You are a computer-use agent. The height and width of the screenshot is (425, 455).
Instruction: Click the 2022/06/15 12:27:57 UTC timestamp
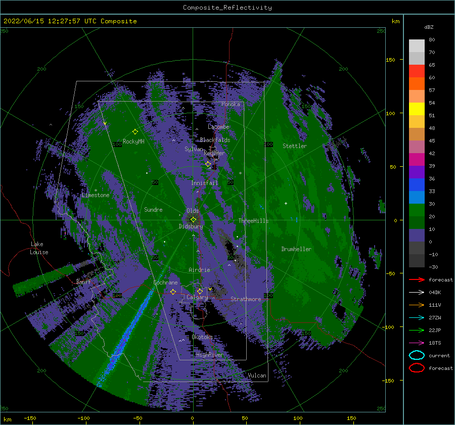point(70,21)
